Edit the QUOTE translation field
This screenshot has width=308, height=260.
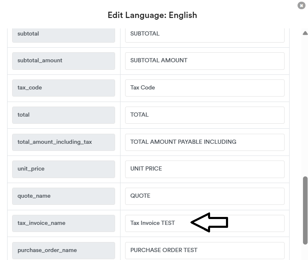tap(204, 196)
